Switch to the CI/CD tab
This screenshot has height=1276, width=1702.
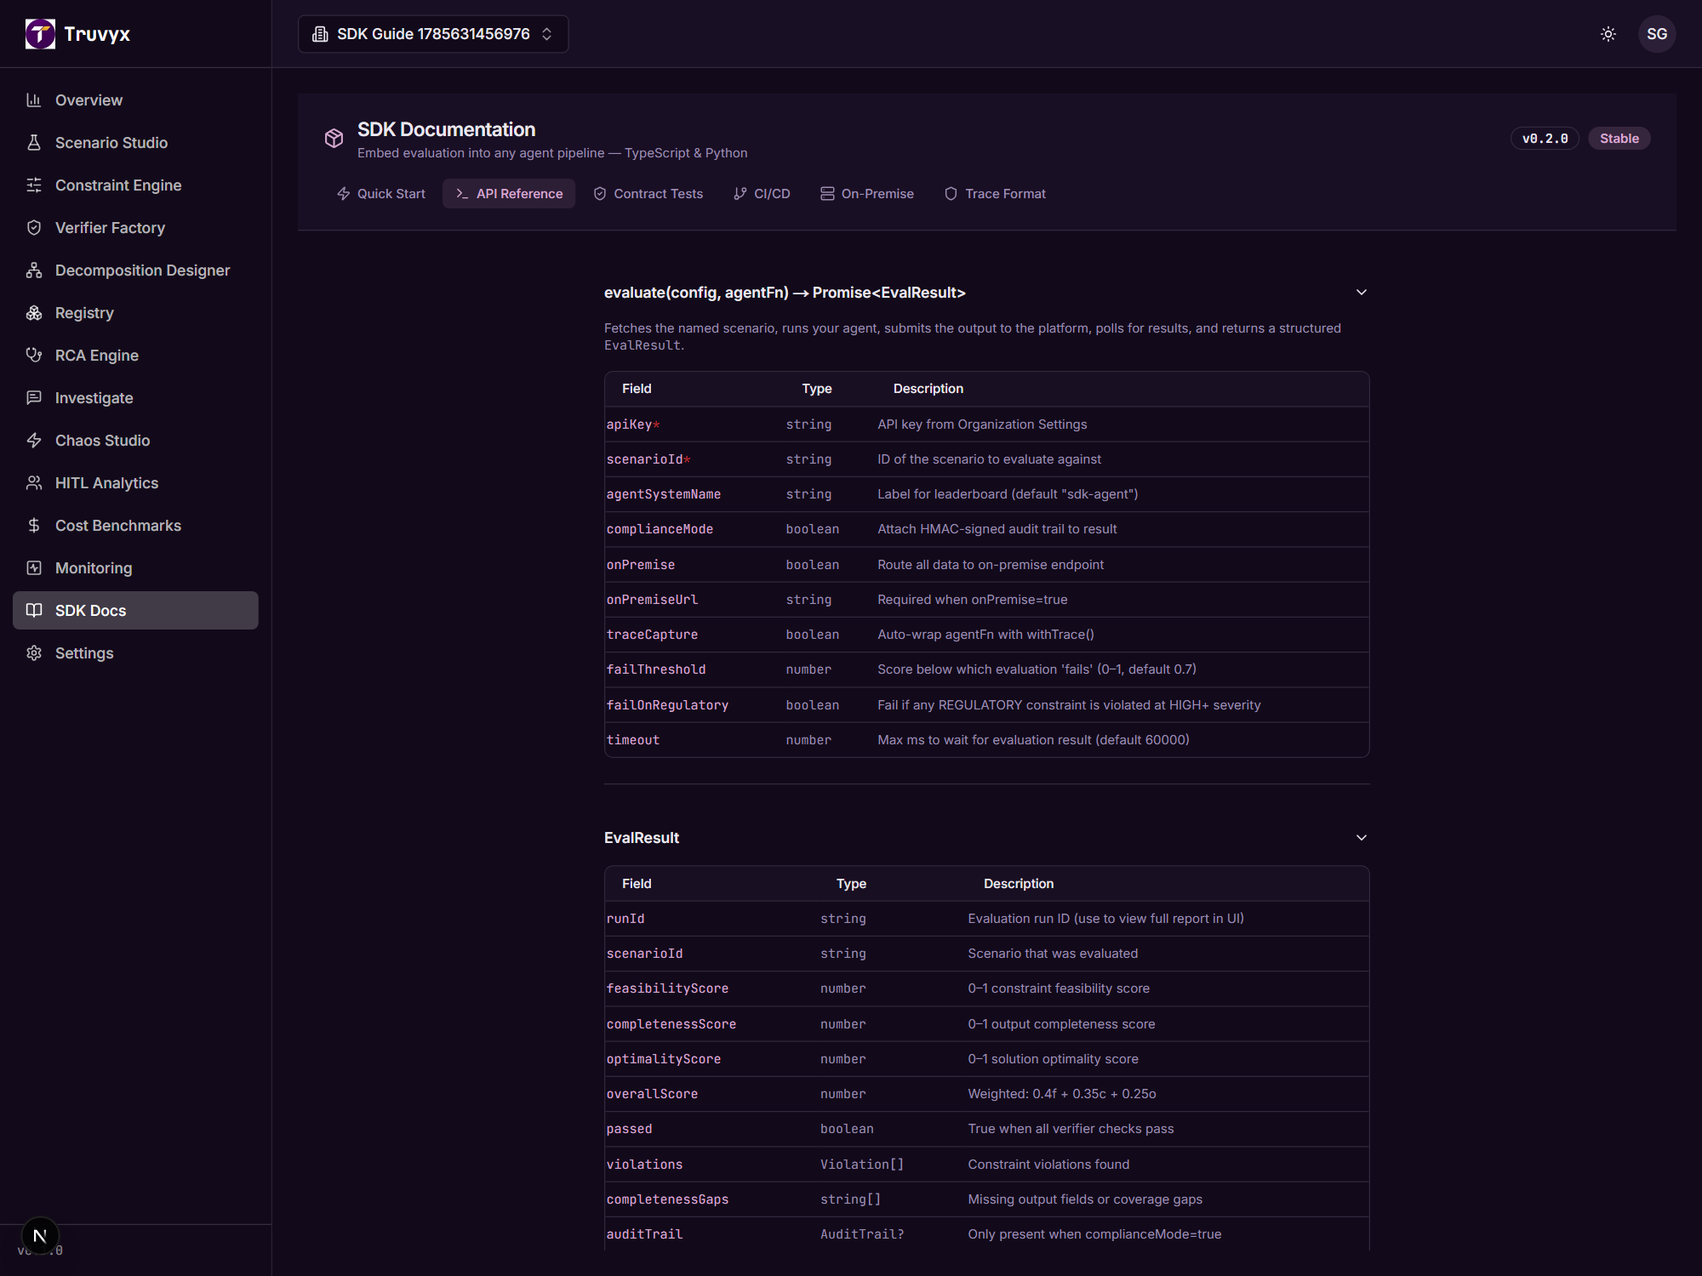[x=762, y=194]
